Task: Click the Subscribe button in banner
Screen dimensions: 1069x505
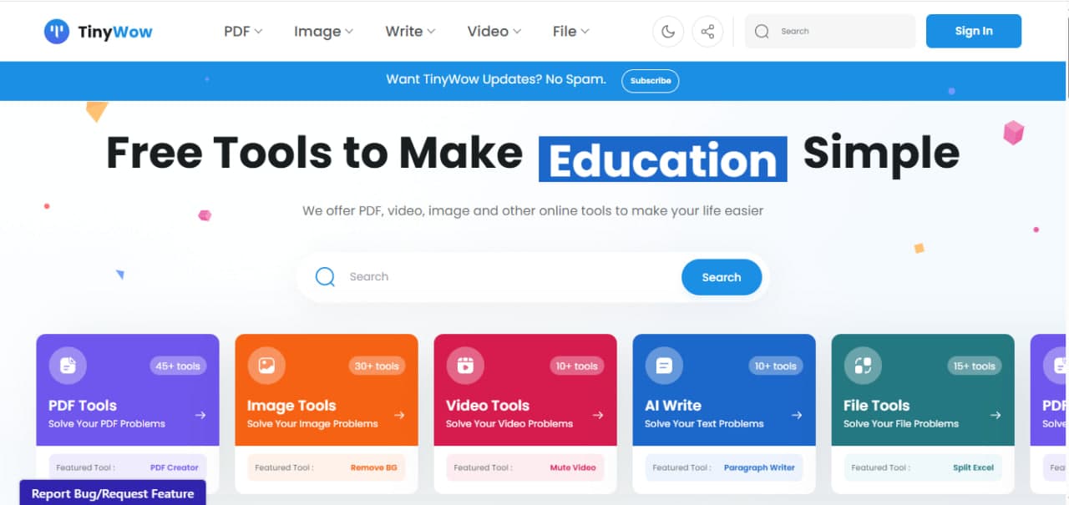Action: (651, 81)
